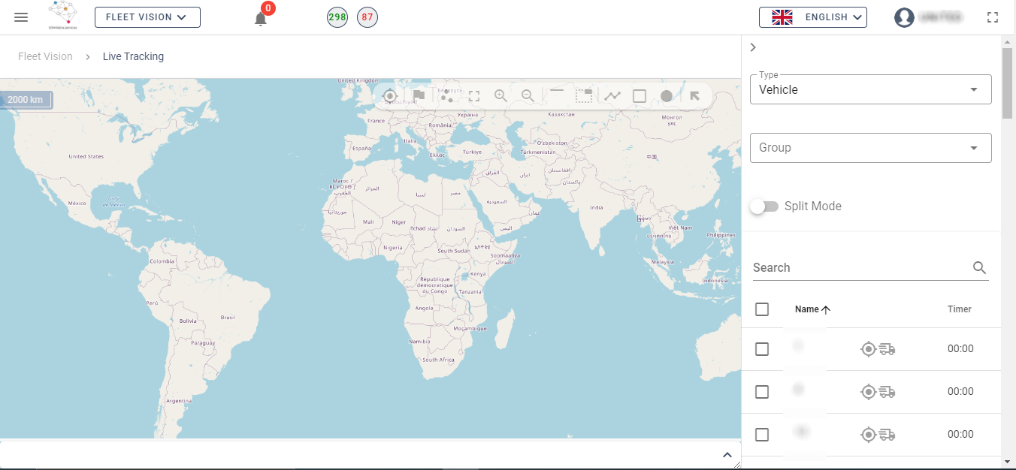Enable the Split Mode switch
The height and width of the screenshot is (470, 1016).
coord(764,206)
